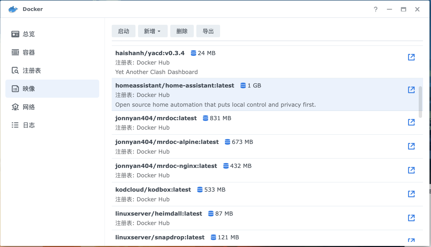This screenshot has width=431, height=247.
Task: Open external link for jonnyan404/mrdoc:latest
Action: pos(411,122)
